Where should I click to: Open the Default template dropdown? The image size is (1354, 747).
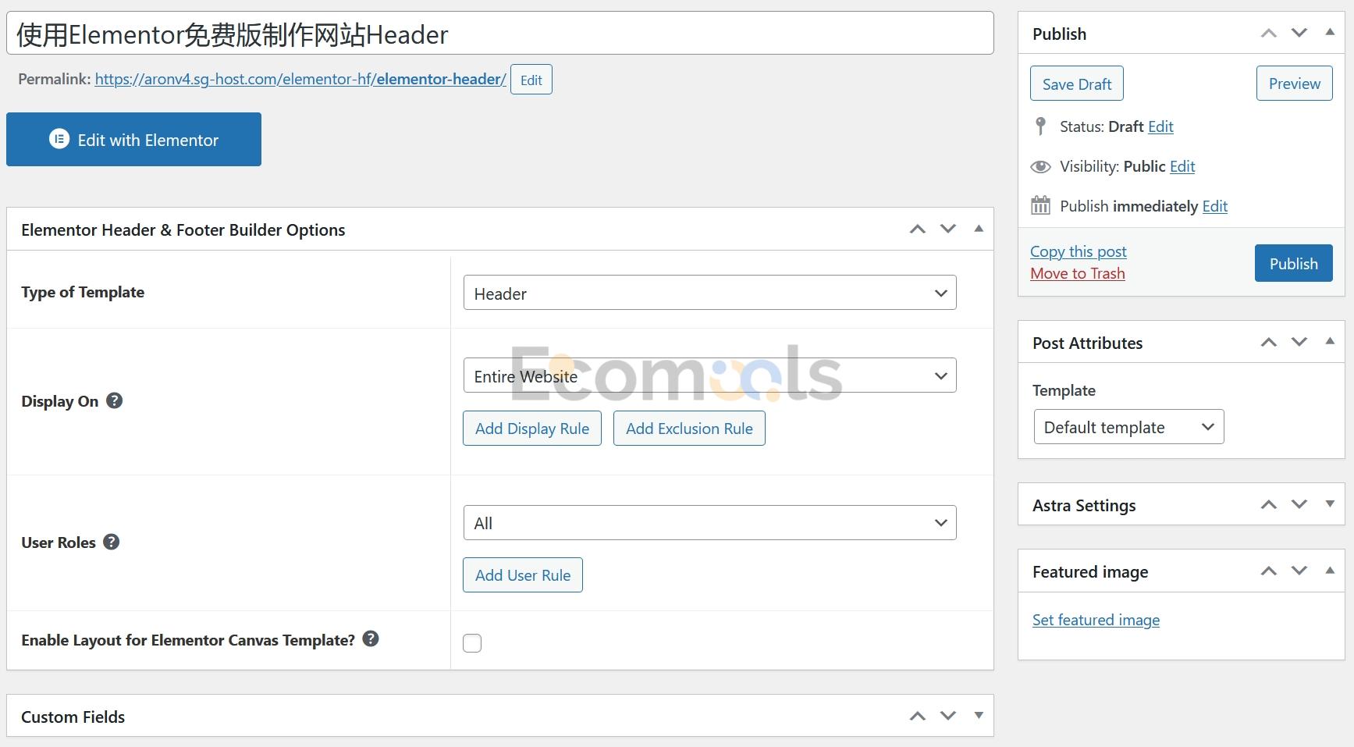pos(1129,427)
